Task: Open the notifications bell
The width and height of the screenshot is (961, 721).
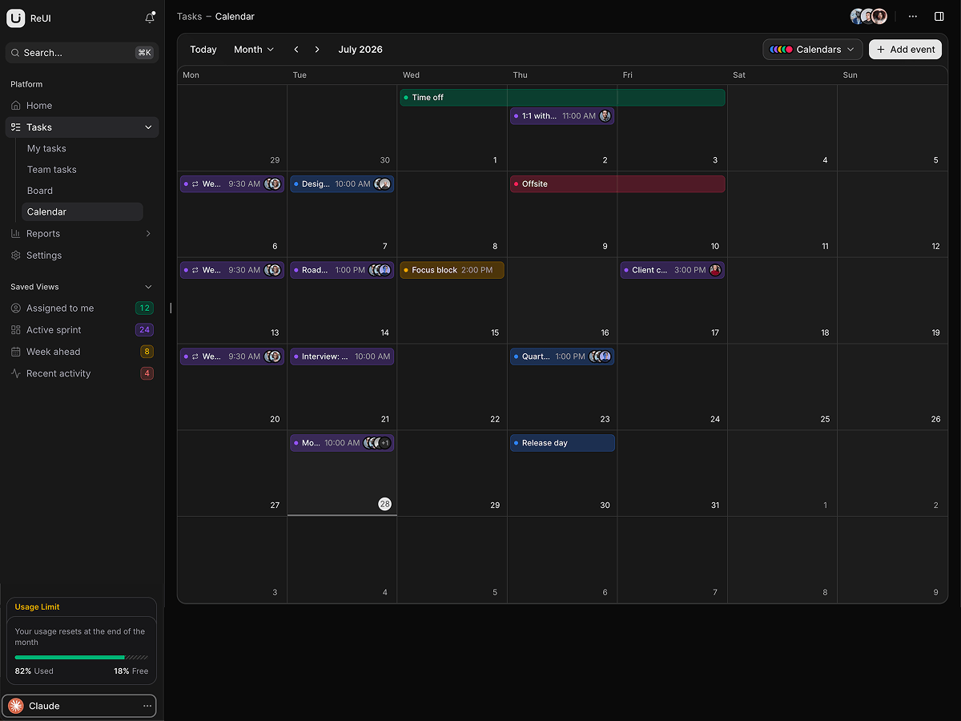Action: point(150,18)
